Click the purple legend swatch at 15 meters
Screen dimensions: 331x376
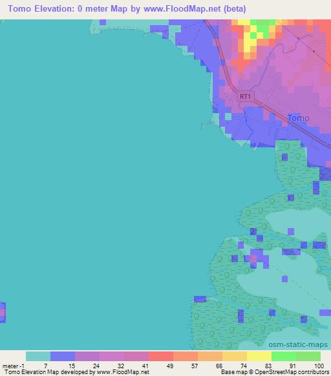87,356
